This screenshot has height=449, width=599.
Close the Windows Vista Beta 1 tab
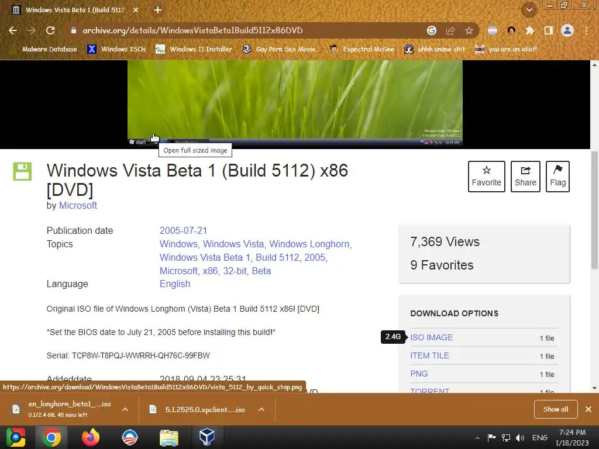(136, 11)
